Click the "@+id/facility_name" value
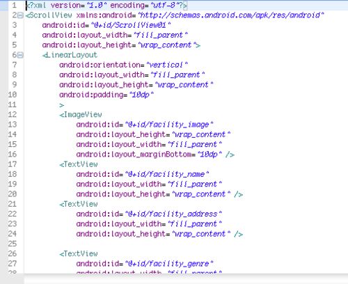The image size is (348, 284). coord(167,174)
